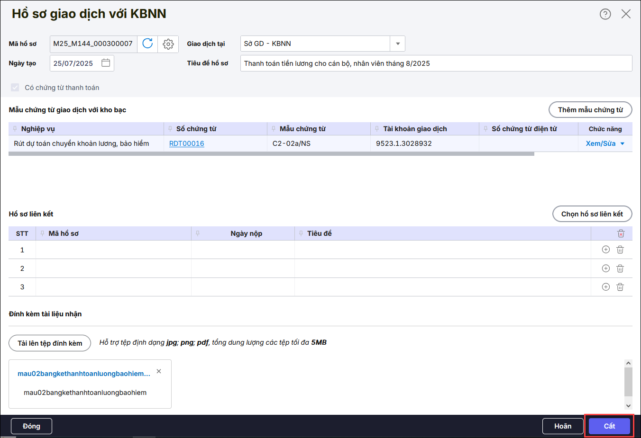Click the delete-all icon in table header
The height and width of the screenshot is (438, 641).
(621, 233)
